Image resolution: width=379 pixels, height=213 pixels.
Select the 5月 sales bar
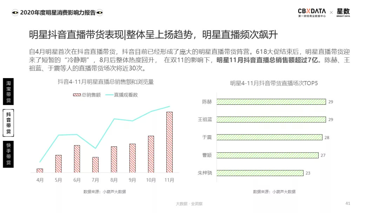click(59, 164)
